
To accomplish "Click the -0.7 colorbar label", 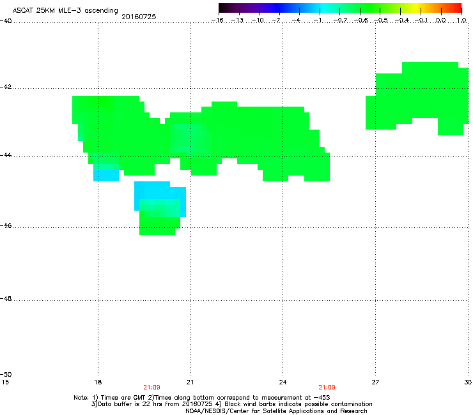I will click(340, 20).
